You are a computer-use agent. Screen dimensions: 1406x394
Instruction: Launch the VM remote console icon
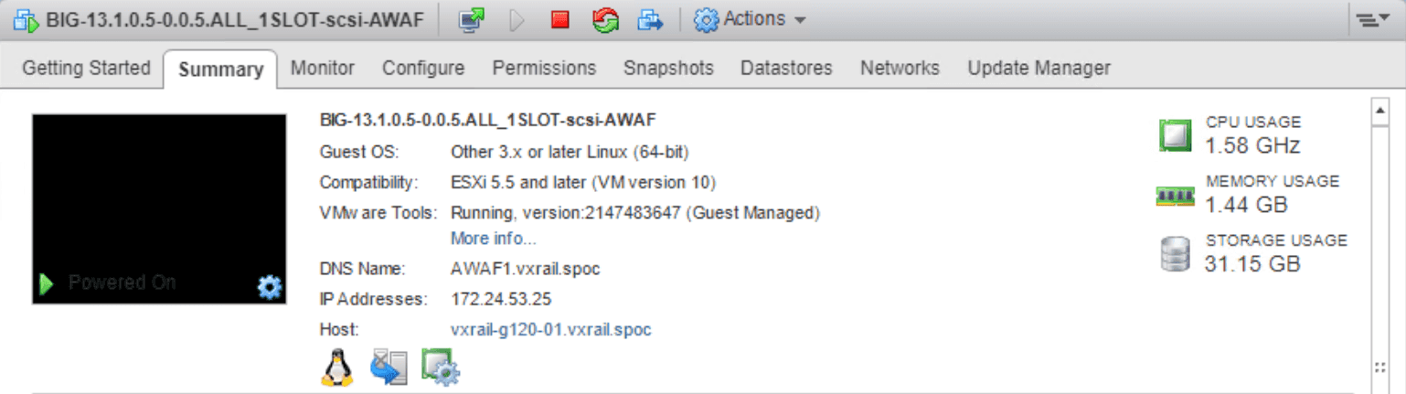click(x=473, y=20)
